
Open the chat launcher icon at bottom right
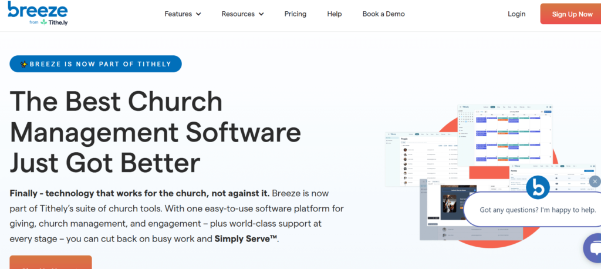(x=593, y=248)
